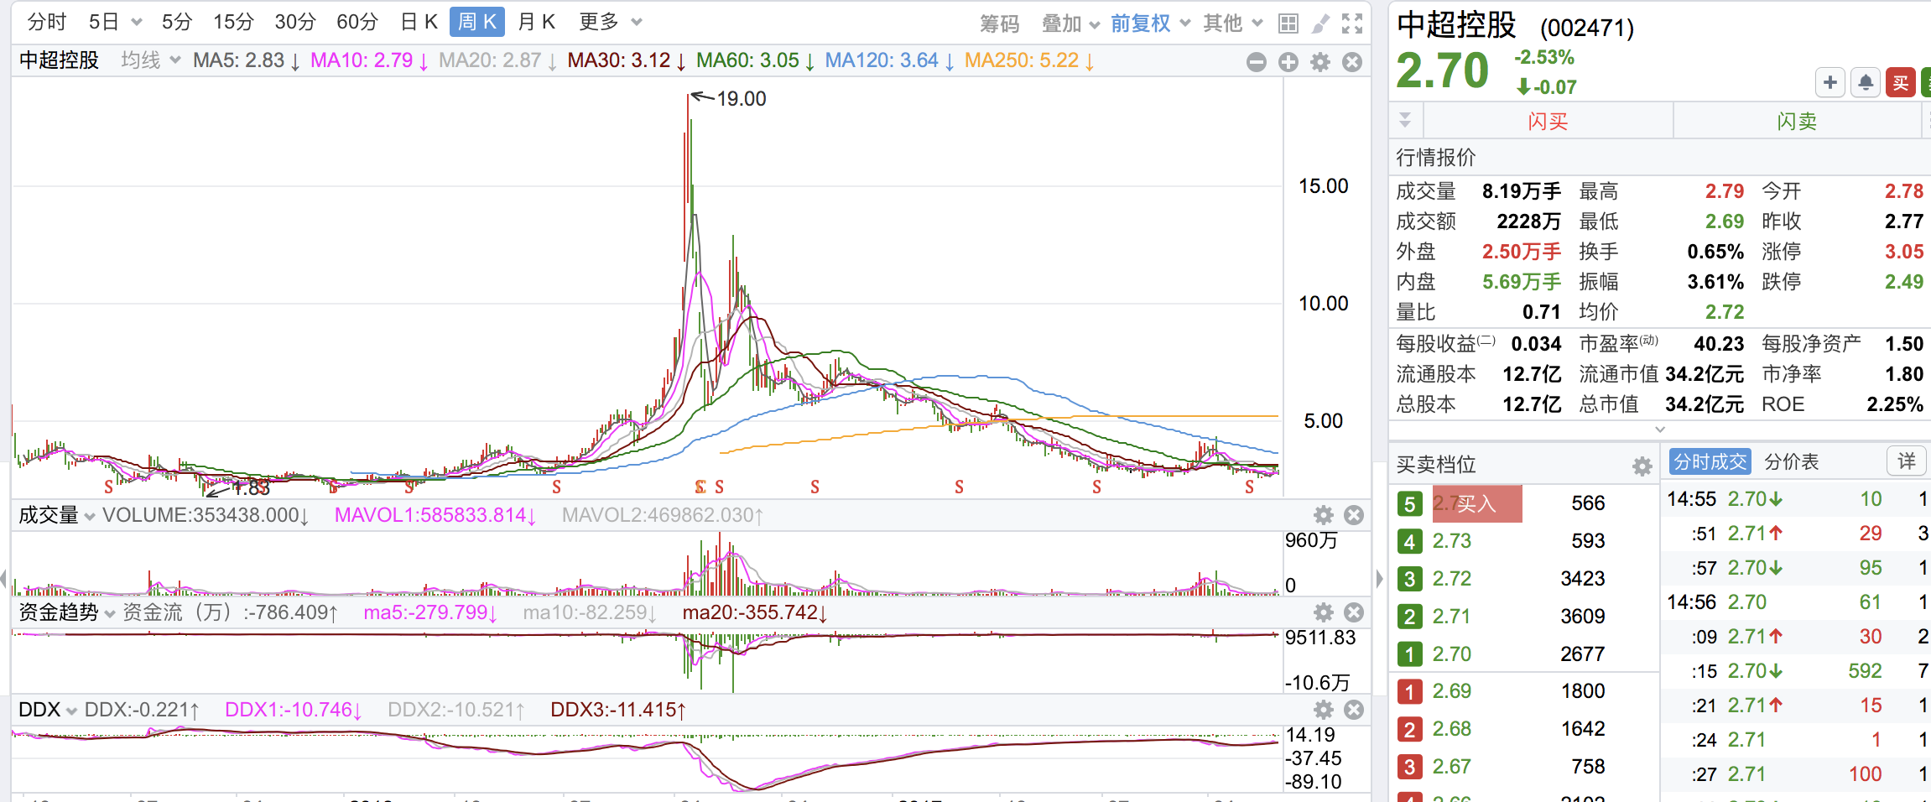1931x802 pixels.
Task: Expand quote details chevron below 行情报价
Action: 1659,430
